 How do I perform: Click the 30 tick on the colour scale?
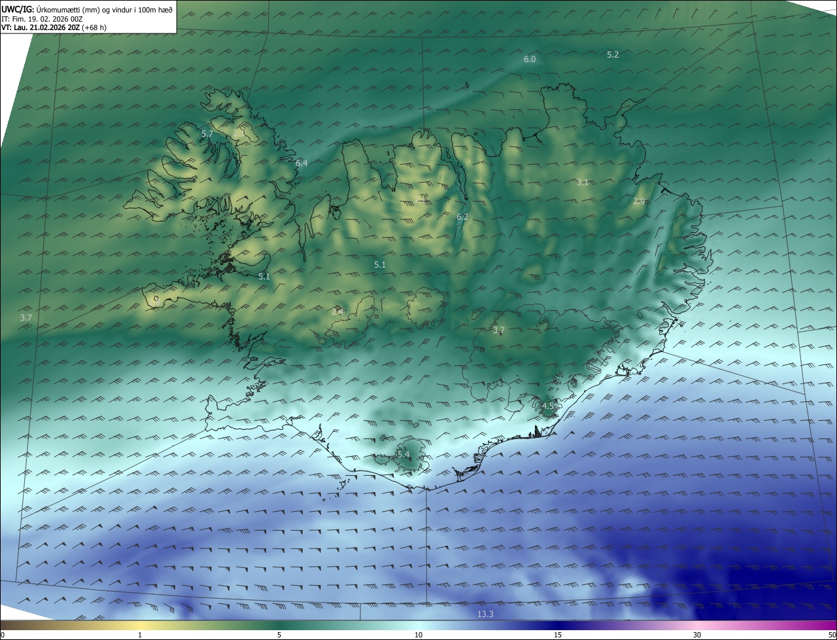tap(697, 635)
